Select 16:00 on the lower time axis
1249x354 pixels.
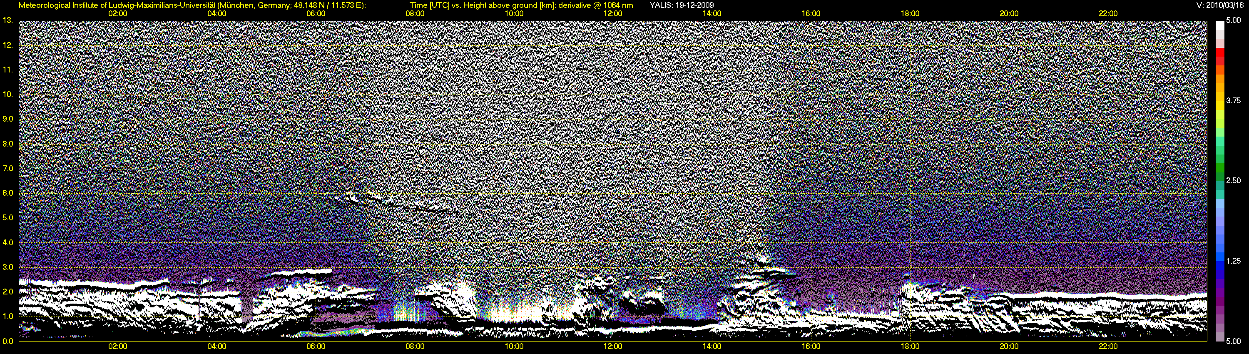click(x=811, y=346)
